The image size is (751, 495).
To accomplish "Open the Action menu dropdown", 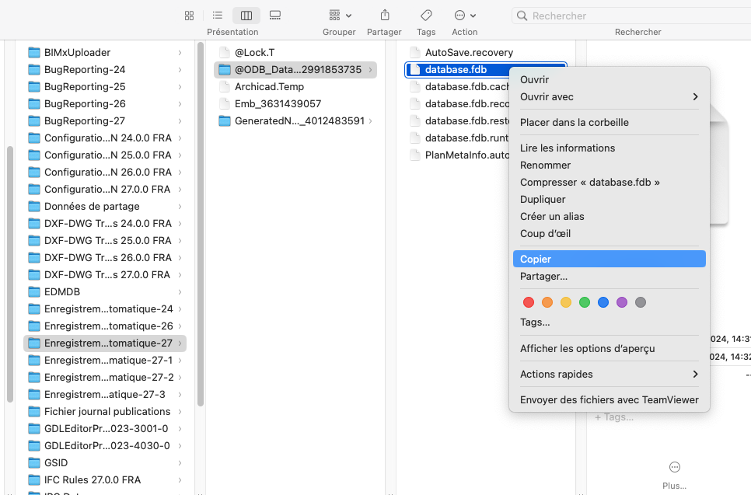I will 465,16.
